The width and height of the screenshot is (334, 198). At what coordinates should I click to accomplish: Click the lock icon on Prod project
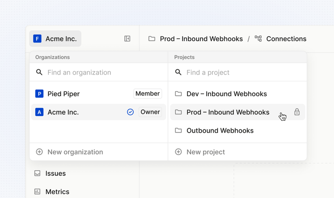pyautogui.click(x=297, y=112)
